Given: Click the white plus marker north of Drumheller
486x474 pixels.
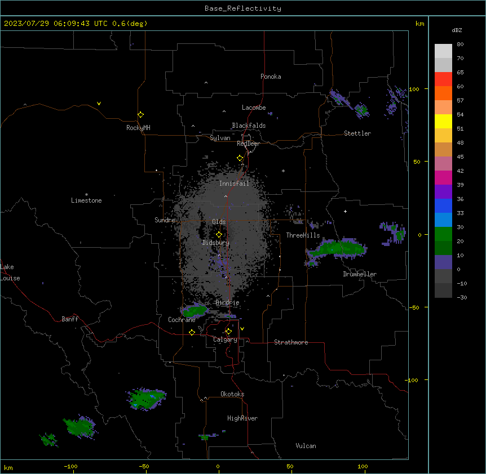Looking at the screenshot, I should coord(345,211).
